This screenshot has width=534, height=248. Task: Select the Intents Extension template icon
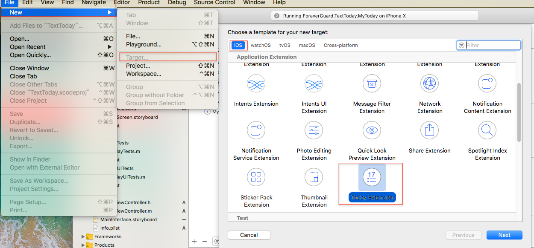click(x=256, y=84)
